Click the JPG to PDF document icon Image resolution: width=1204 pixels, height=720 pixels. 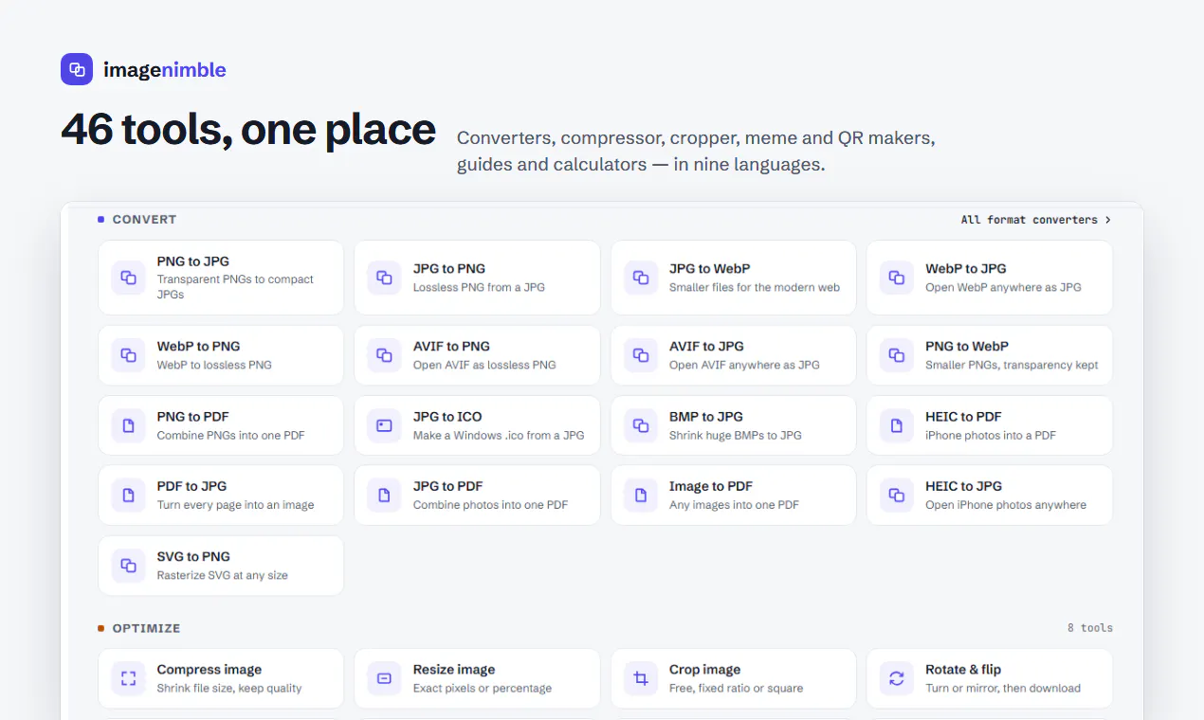tap(384, 495)
